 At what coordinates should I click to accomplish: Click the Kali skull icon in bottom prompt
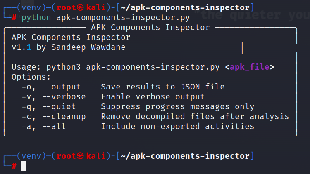[x=80, y=156]
